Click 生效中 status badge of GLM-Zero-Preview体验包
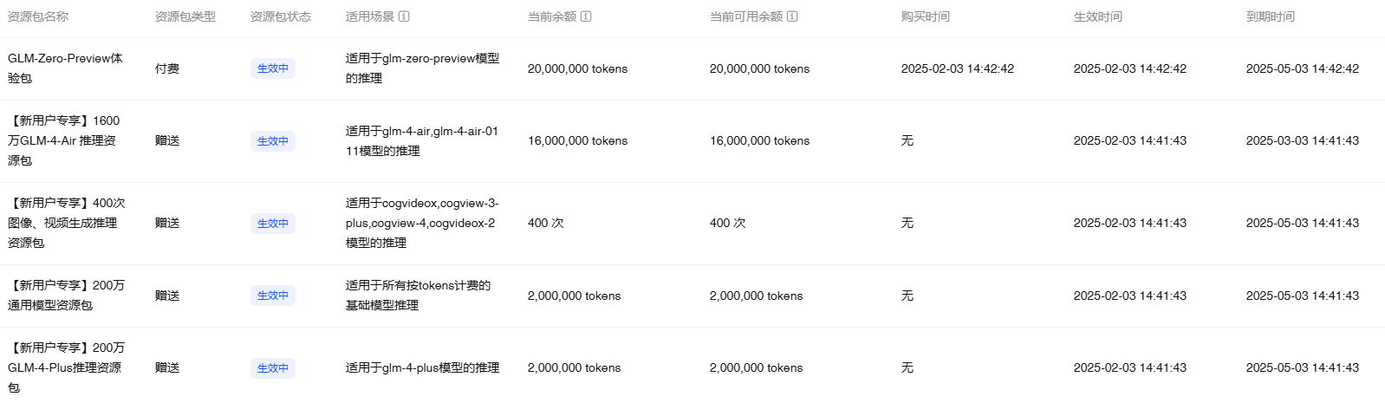1385x403 pixels. tap(273, 68)
